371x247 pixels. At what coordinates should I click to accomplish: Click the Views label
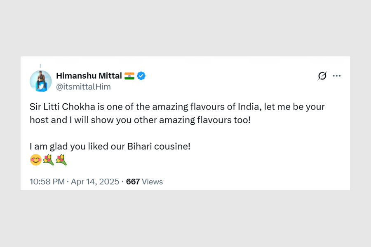[152, 182]
